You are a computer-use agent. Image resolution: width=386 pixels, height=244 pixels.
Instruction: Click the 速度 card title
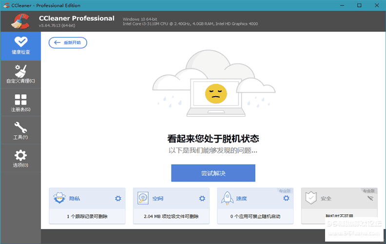click(242, 199)
